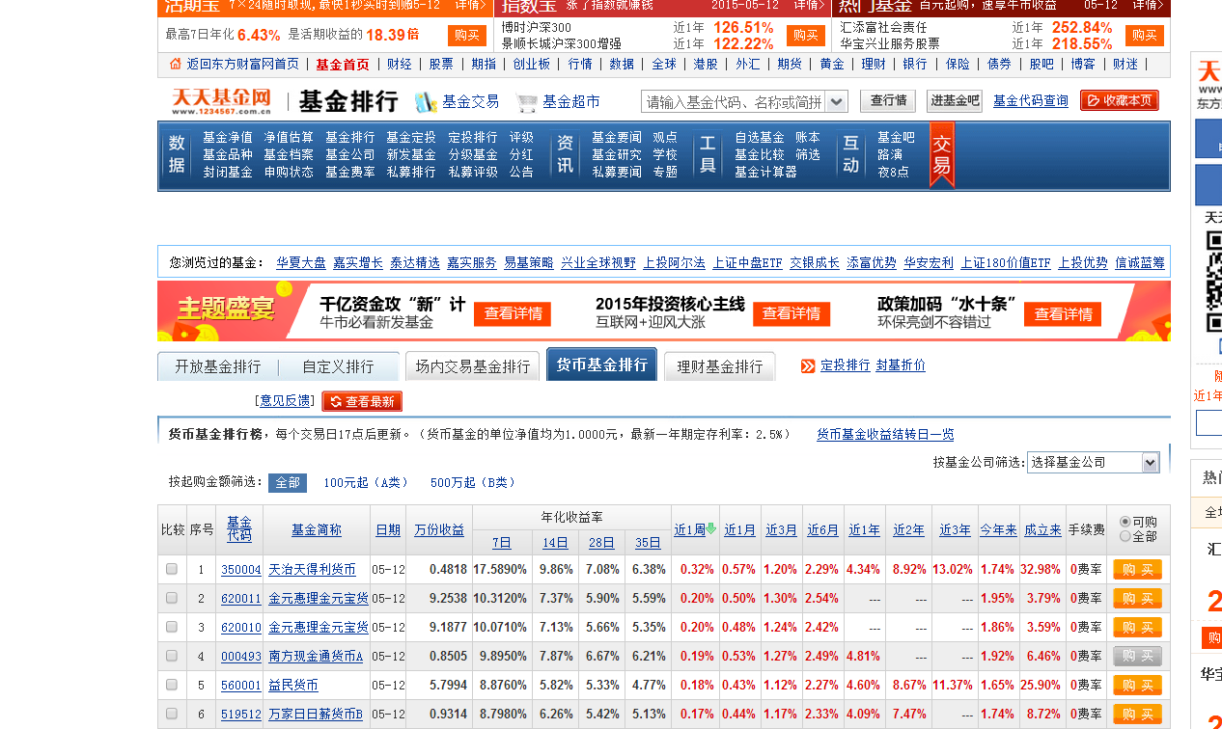1222x729 pixels.
Task: Click the 0.4818 万份收益 value
Action: (448, 570)
